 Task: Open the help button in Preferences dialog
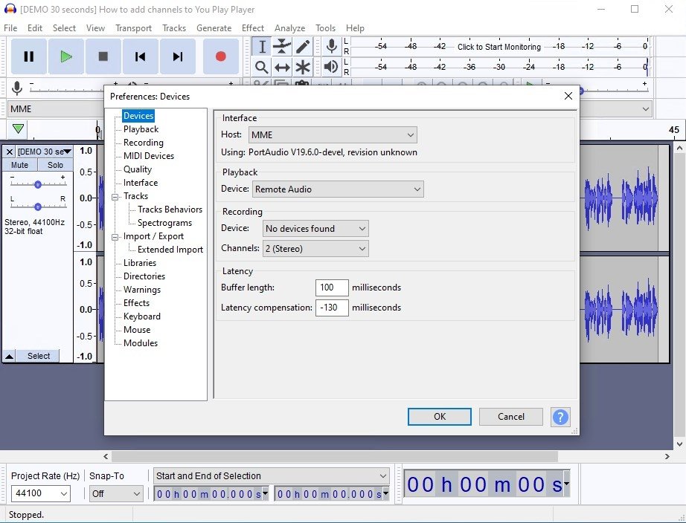pos(560,418)
